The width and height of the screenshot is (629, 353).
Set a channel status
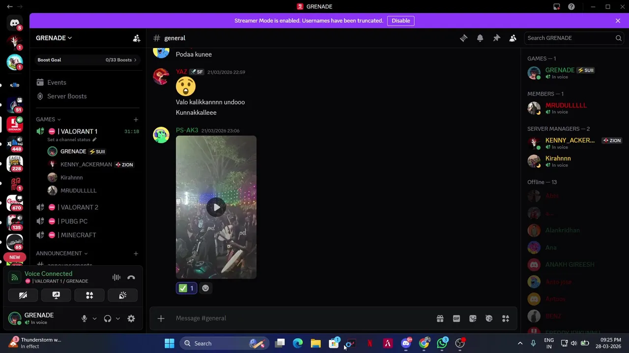point(72,140)
